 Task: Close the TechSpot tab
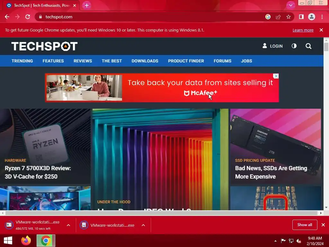(x=75, y=5)
